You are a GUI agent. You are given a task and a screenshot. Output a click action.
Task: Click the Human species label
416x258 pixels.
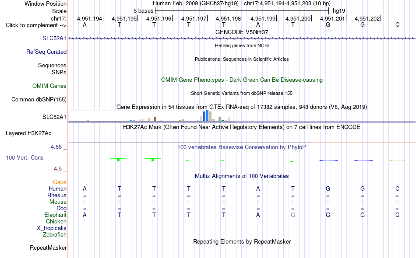point(57,188)
